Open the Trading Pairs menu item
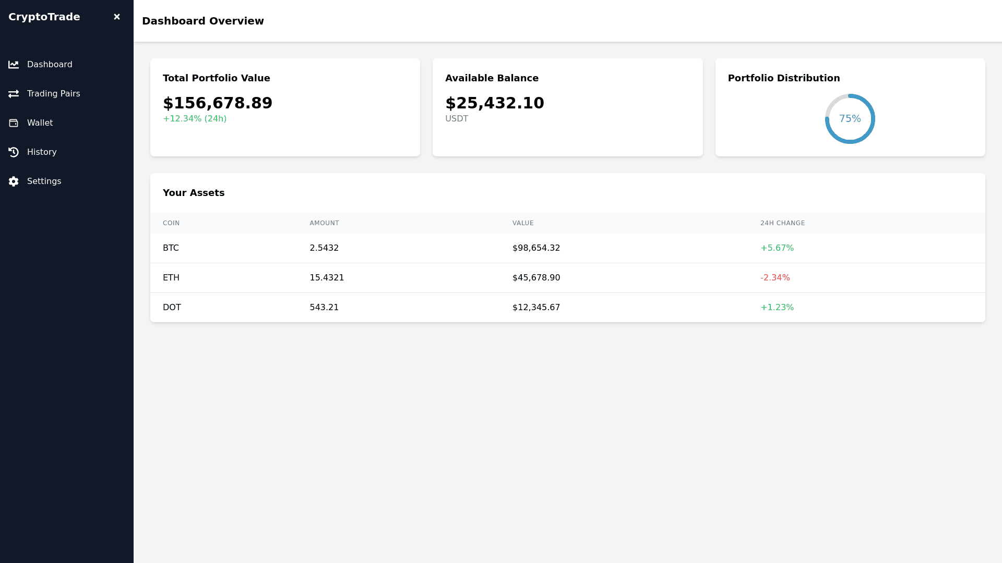 tap(53, 94)
